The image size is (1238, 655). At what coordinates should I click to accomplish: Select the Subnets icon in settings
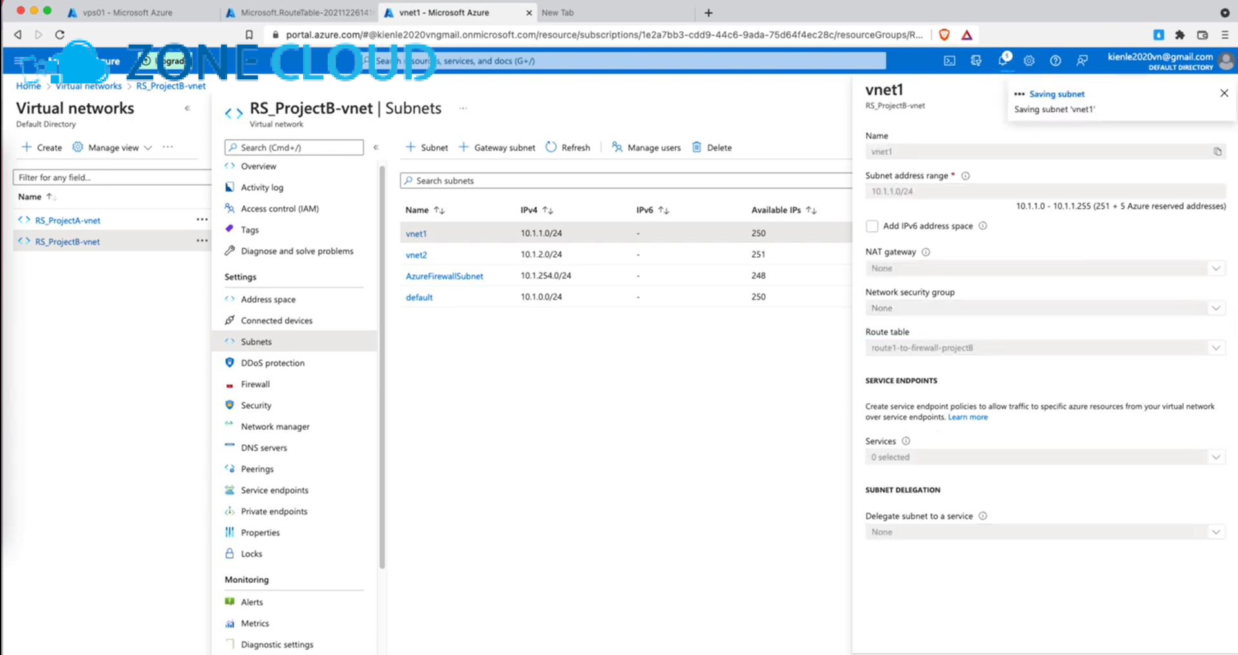(230, 341)
